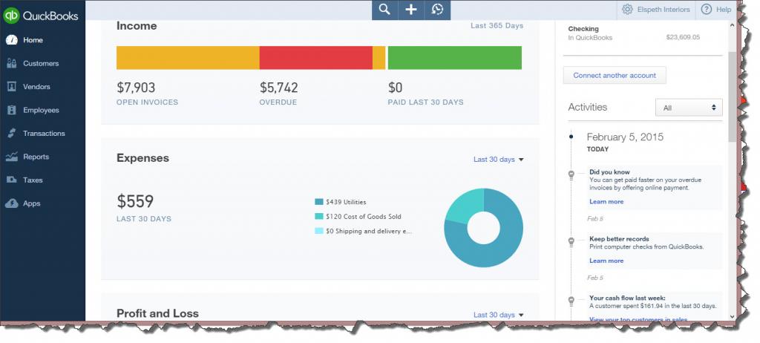
Task: Click the OVERDUE label
Action: 278,102
